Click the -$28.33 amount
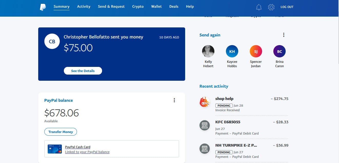339x163 pixels. coord(281,122)
